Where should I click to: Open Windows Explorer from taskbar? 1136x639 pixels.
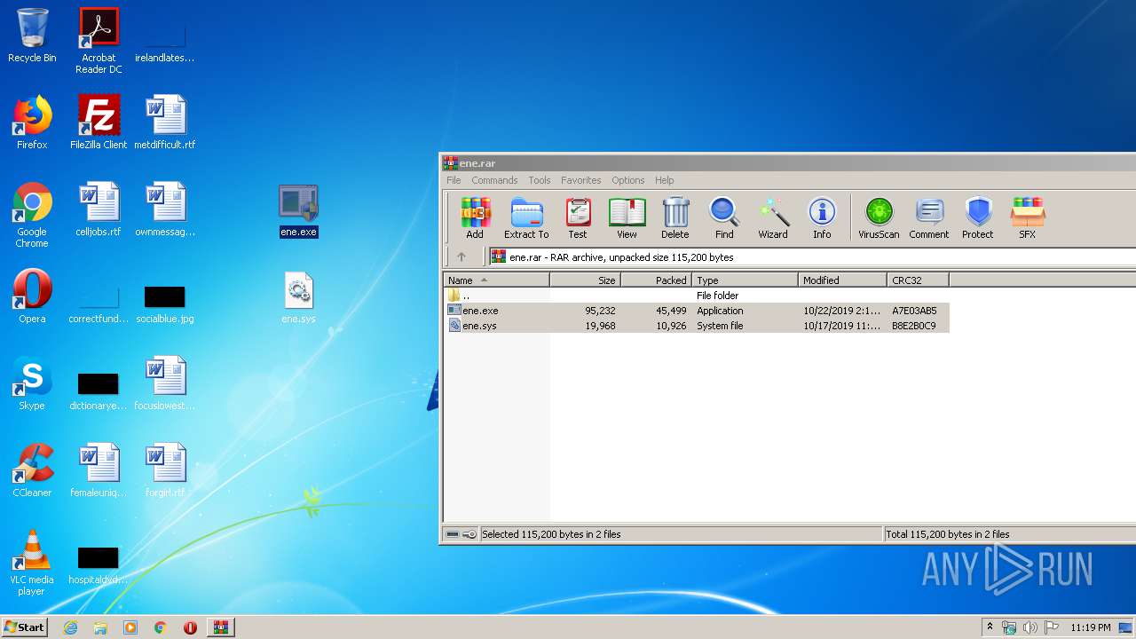click(x=100, y=627)
